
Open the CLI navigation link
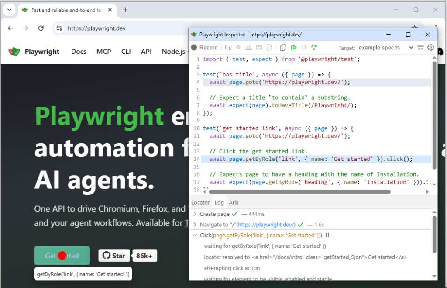(126, 52)
